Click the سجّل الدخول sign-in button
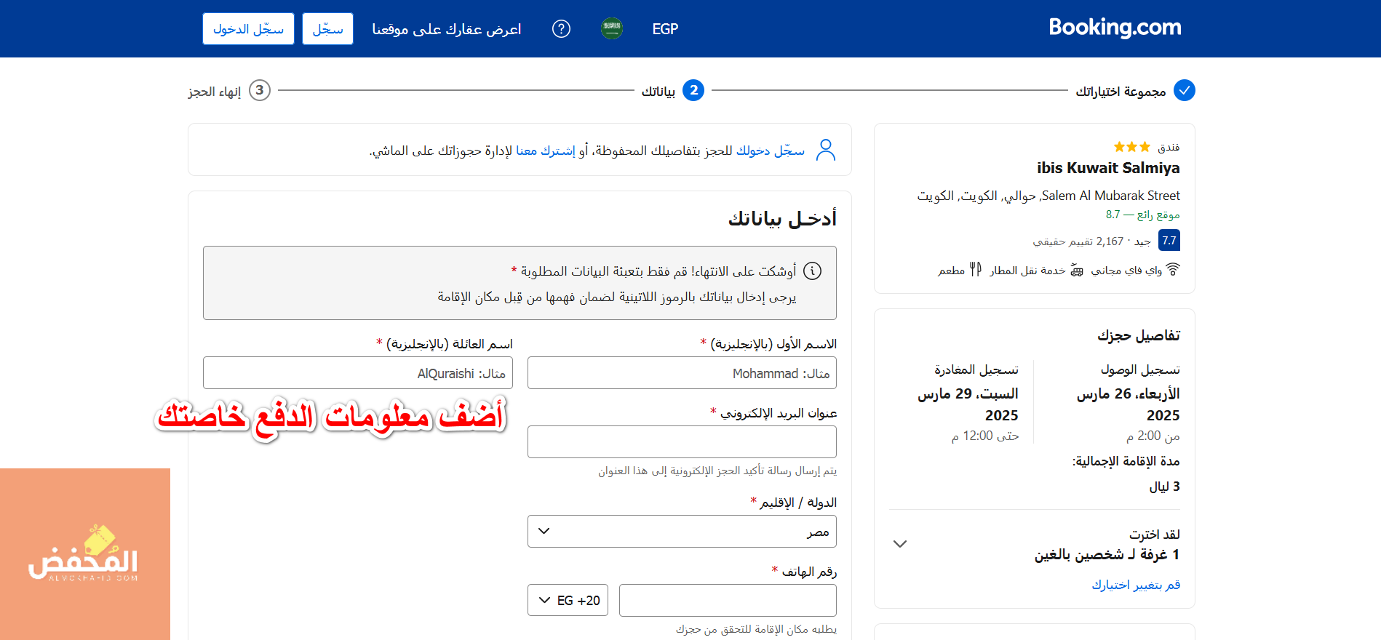This screenshot has height=640, width=1381. [248, 29]
